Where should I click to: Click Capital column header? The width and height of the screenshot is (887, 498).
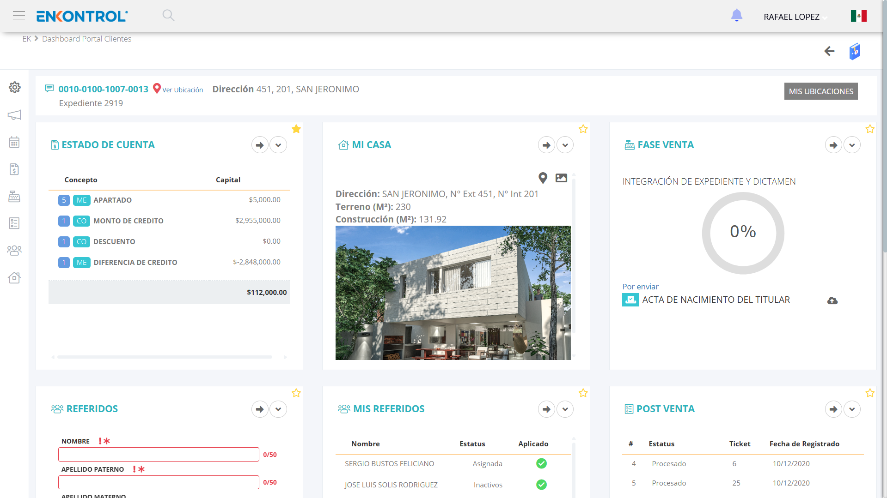228,180
